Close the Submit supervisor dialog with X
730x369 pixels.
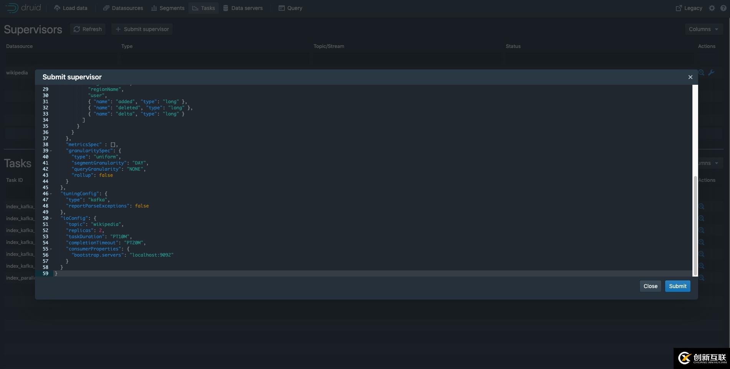coord(690,77)
